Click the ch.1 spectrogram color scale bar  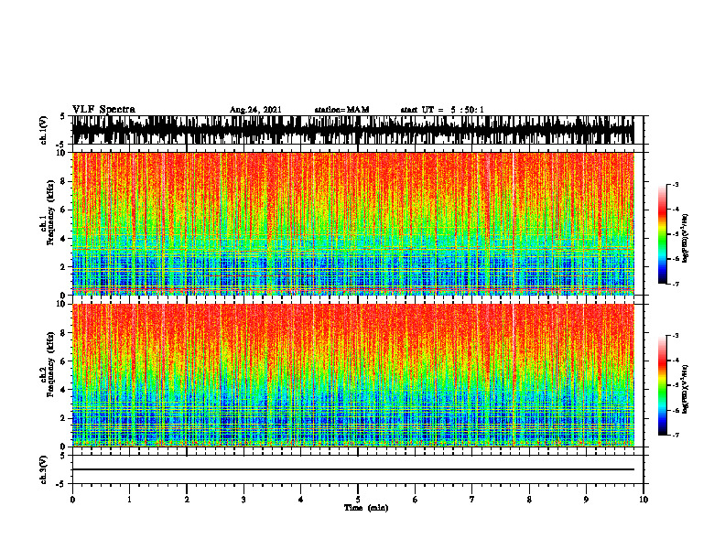(x=663, y=234)
